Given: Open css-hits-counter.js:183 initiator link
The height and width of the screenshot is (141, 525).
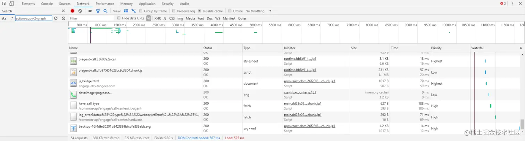Looking at the screenshot, I should point(300,92).
